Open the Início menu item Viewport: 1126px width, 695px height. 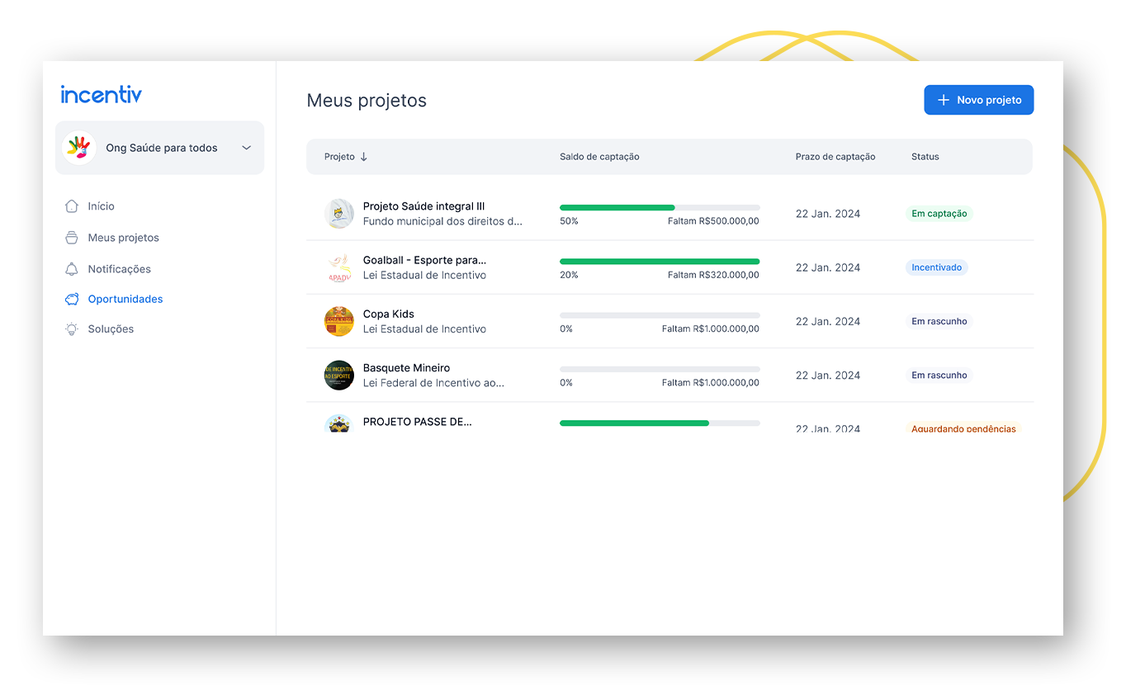point(102,206)
